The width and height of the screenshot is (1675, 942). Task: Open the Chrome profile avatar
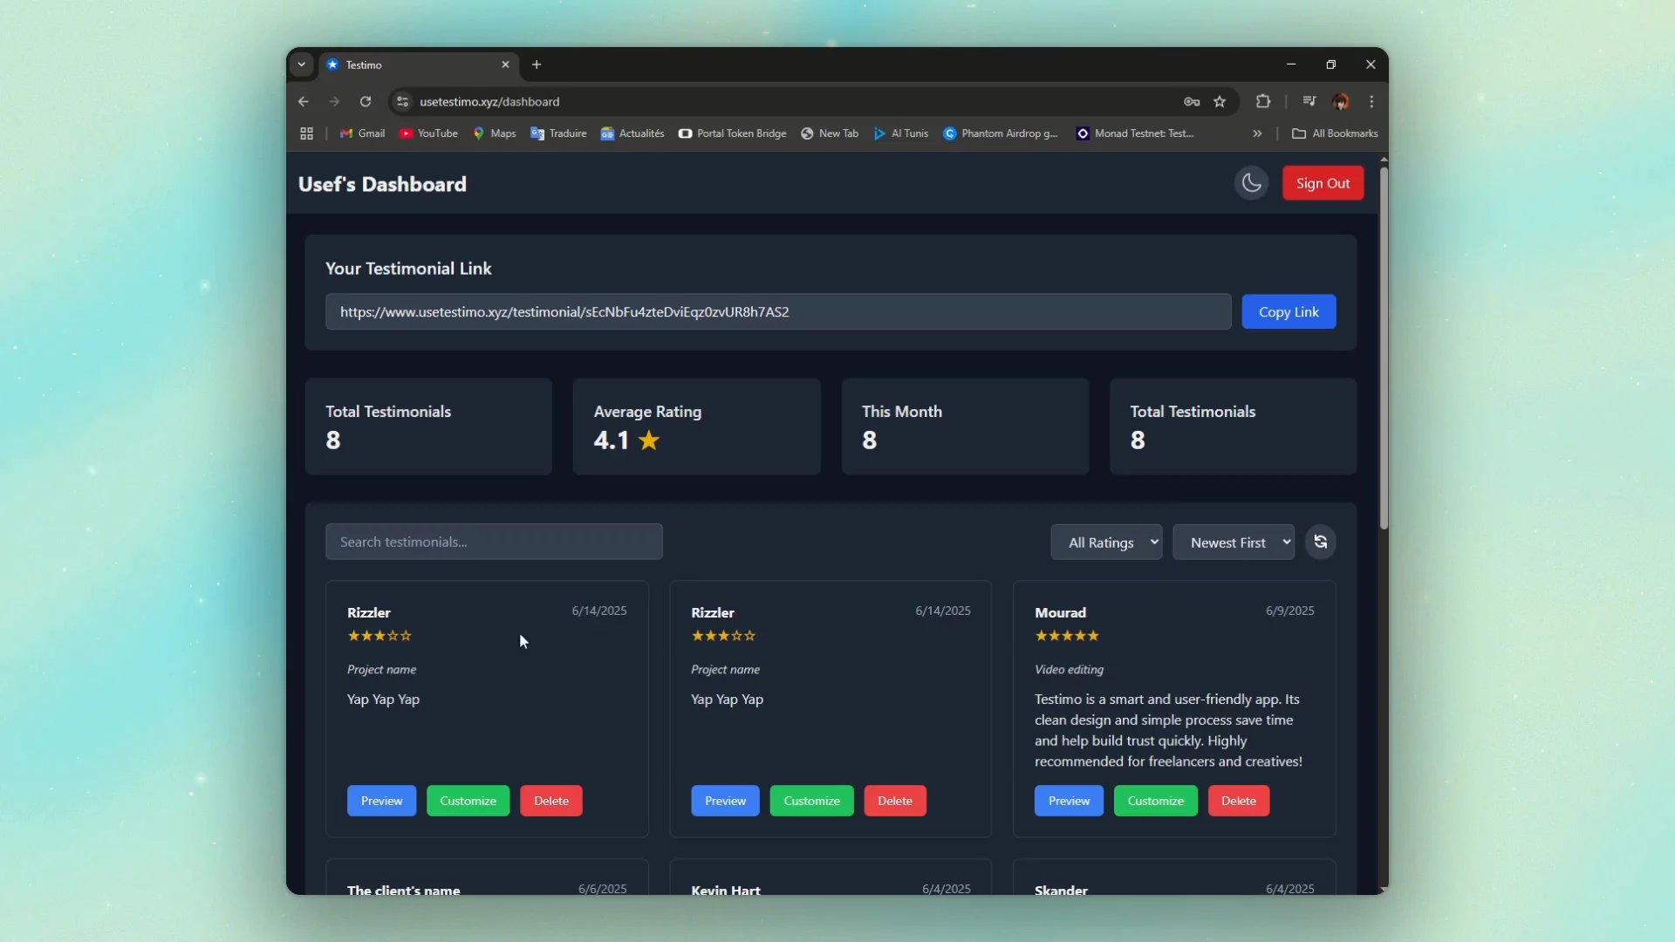[1341, 101]
